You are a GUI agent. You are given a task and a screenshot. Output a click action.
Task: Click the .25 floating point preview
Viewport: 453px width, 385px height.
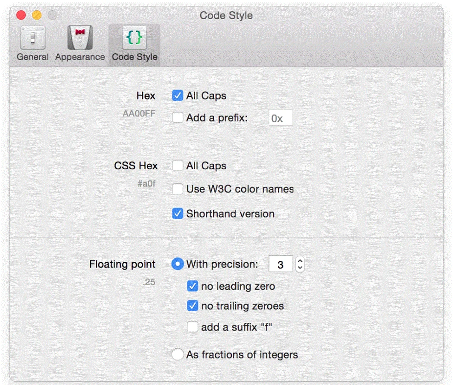(149, 282)
